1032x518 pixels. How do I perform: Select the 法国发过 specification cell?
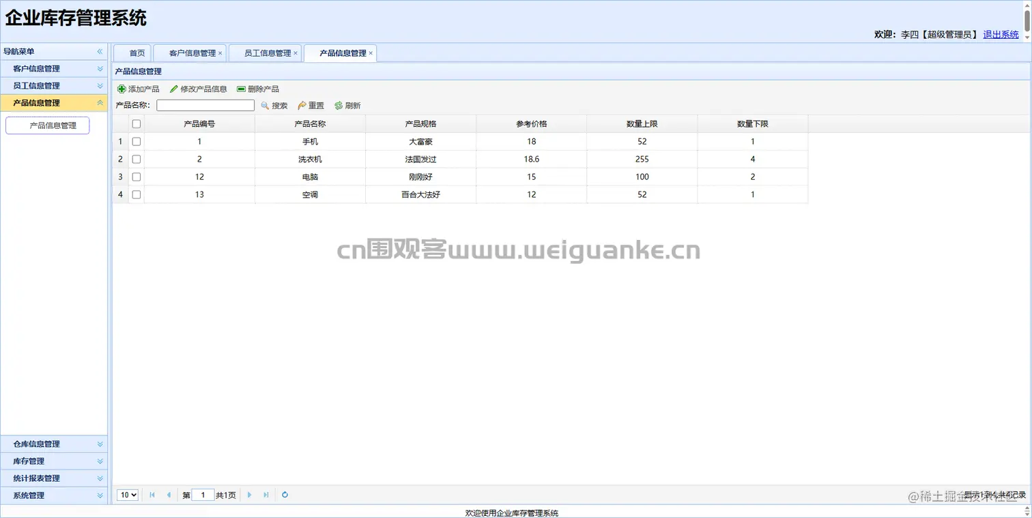click(x=420, y=159)
